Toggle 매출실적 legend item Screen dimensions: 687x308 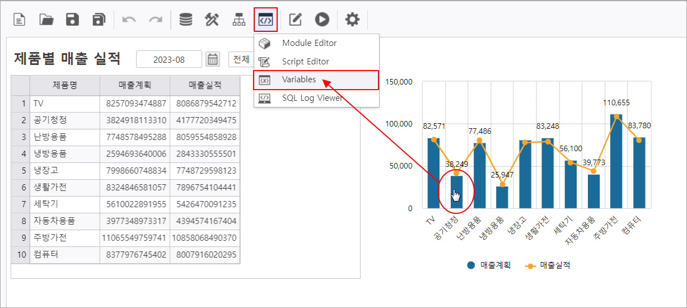548,265
